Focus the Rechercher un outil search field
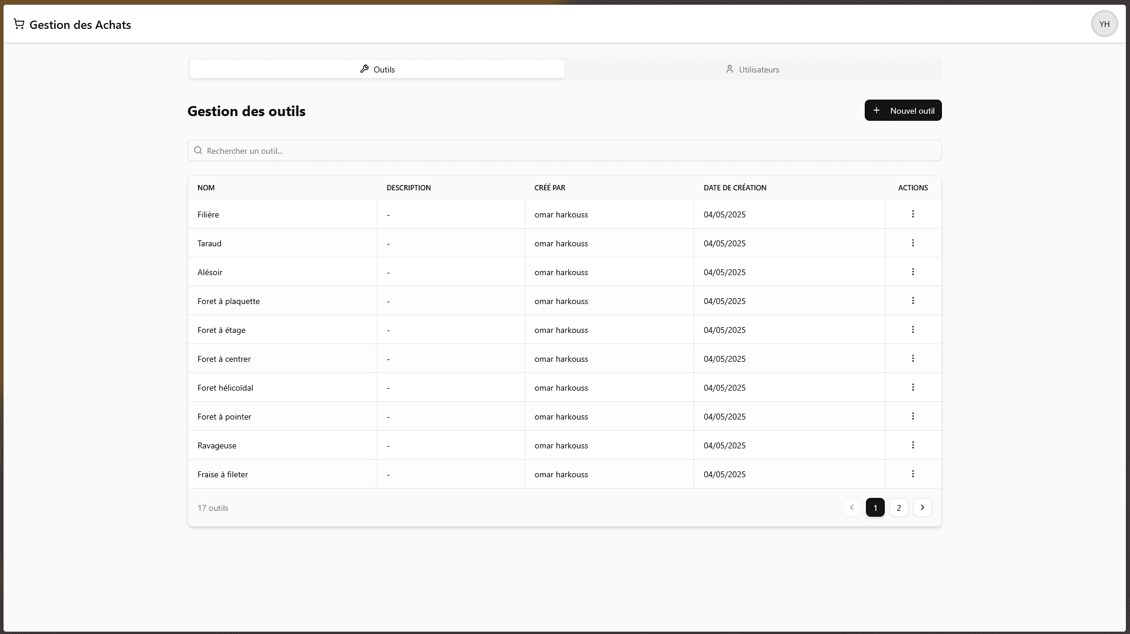1130x634 pixels. [x=564, y=151]
